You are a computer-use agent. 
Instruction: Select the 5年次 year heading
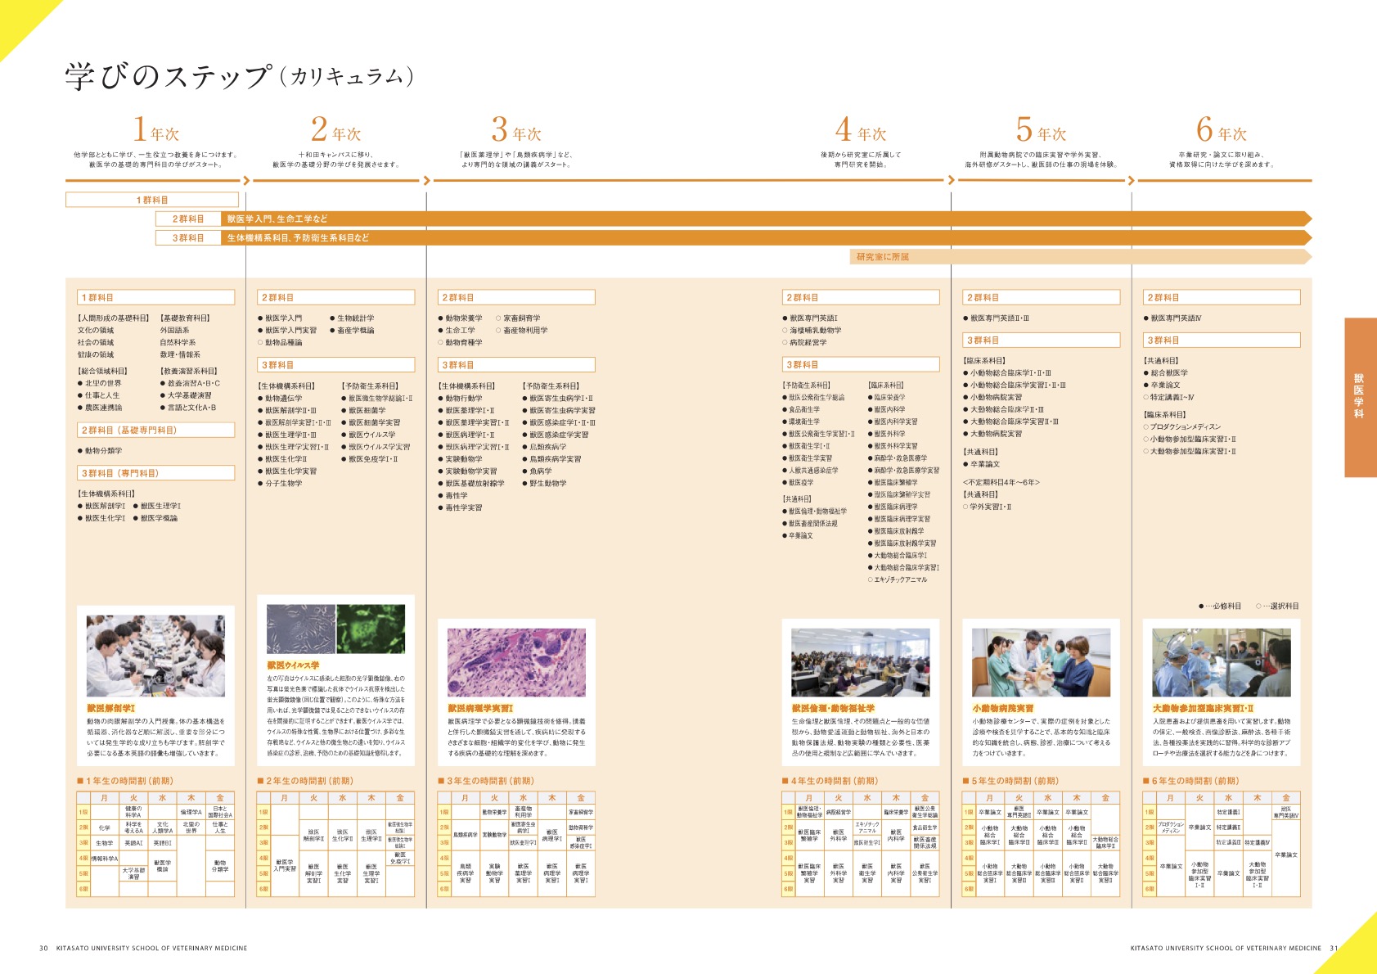[x=1041, y=130]
